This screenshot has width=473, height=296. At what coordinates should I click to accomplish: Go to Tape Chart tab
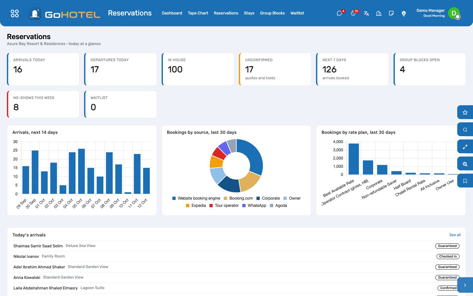tap(198, 13)
